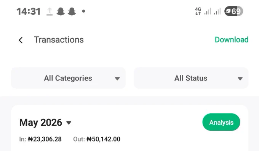Tap the battery indicator showing 69
259x151 pixels.
233,11
